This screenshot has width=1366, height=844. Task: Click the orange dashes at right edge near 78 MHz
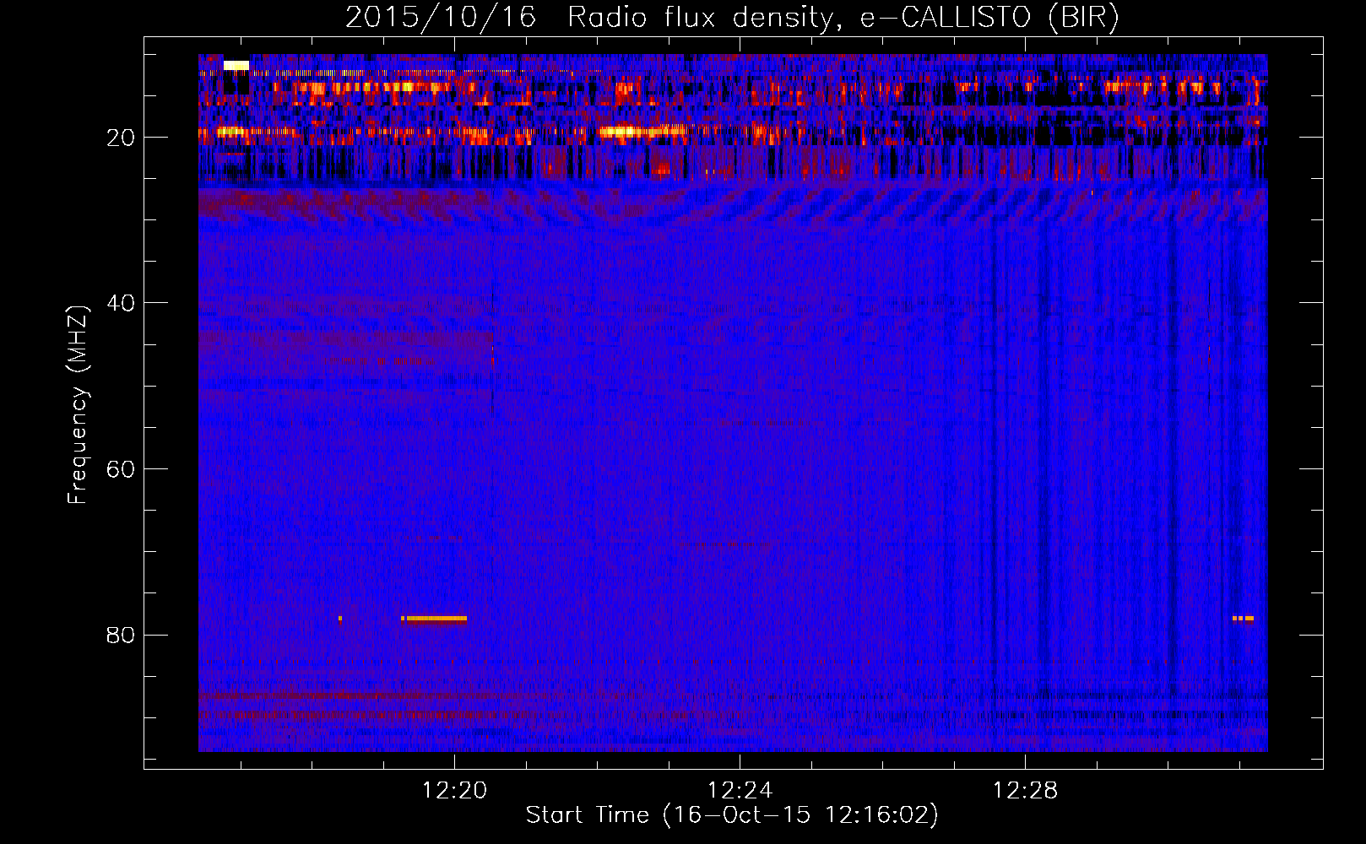tap(1243, 619)
